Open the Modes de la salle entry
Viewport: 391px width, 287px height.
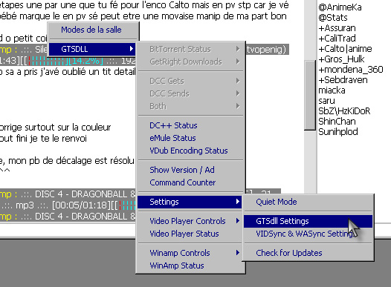coord(91,30)
